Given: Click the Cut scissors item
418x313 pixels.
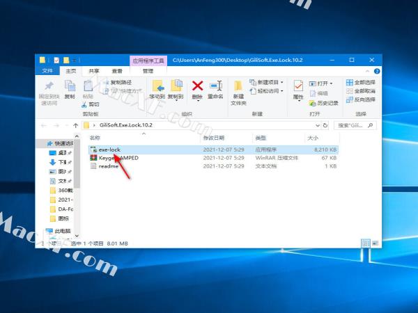Looking at the screenshot, I should click(x=91, y=104).
